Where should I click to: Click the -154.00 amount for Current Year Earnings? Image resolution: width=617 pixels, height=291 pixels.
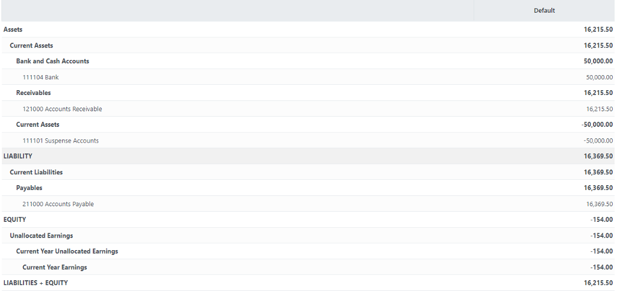tap(602, 268)
